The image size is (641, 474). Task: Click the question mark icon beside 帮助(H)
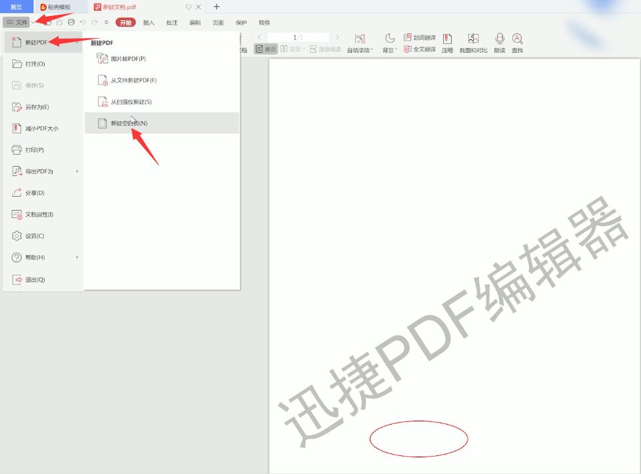17,257
